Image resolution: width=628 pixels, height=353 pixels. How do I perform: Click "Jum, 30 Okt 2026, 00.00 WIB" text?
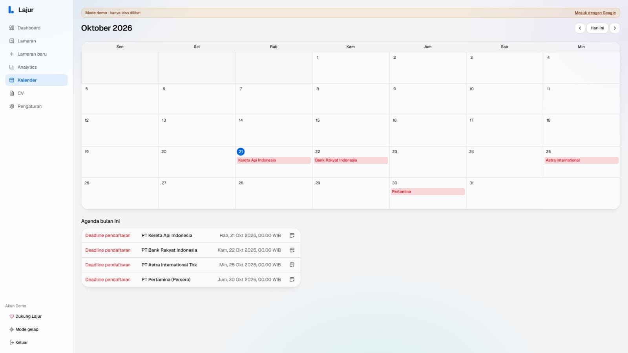coord(249,279)
